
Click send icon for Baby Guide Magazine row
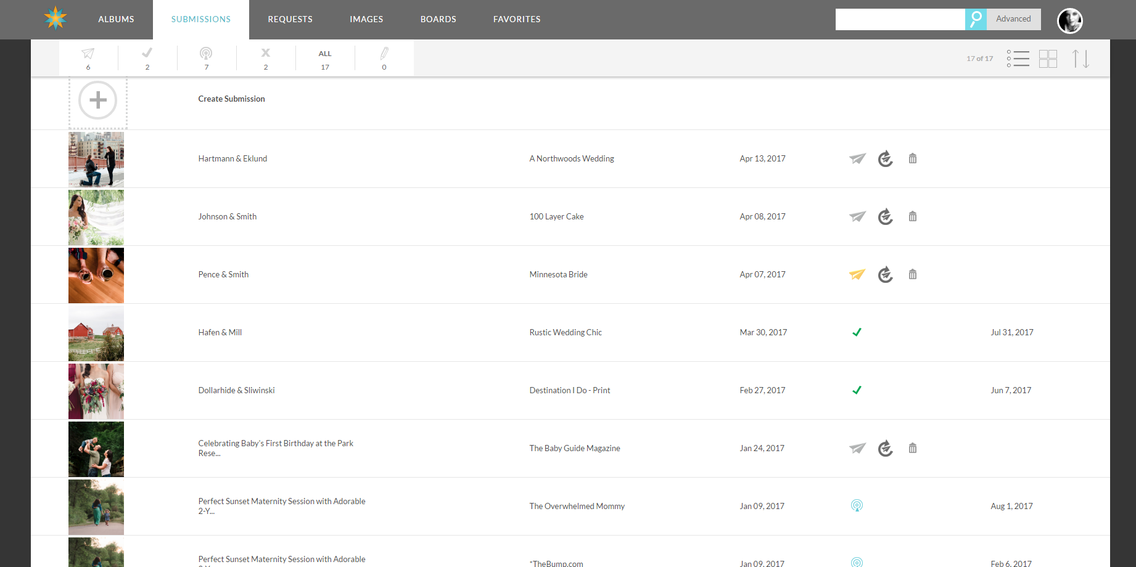coord(857,448)
